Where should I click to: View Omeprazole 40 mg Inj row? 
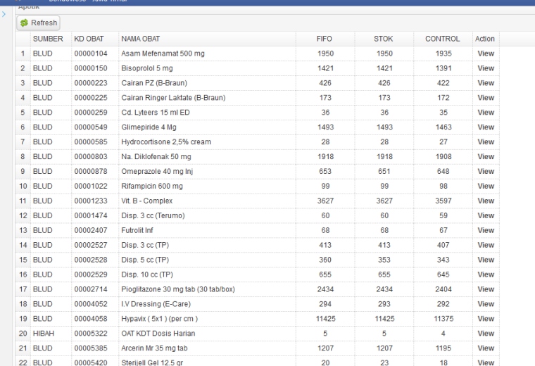486,172
